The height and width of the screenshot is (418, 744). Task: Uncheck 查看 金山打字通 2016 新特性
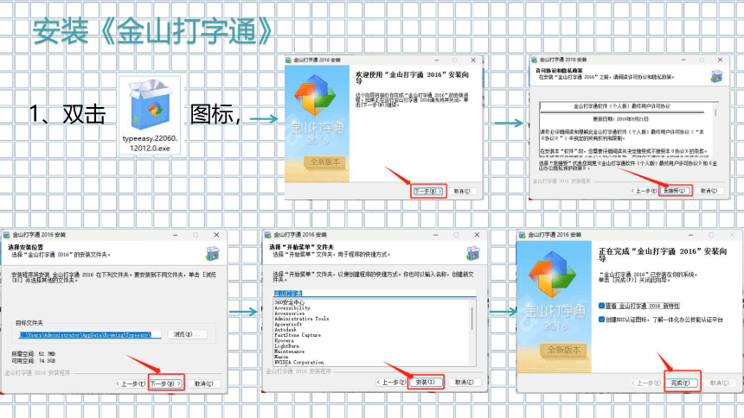601,306
